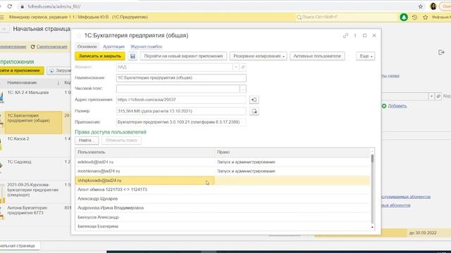451x253 pixels.
Task: Select row Агент обмена 1221703 <> 1124173
Action: click(223, 190)
